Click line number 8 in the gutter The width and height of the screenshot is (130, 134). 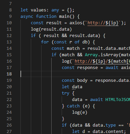(x=10, y=10)
